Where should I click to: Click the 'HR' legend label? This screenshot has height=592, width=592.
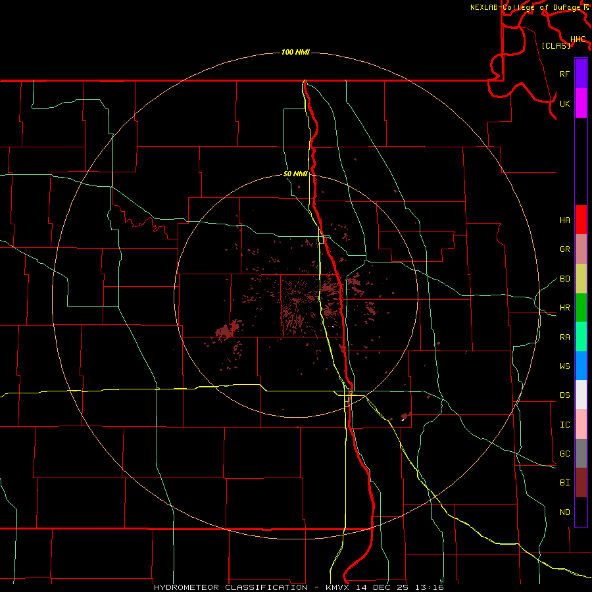[564, 308]
